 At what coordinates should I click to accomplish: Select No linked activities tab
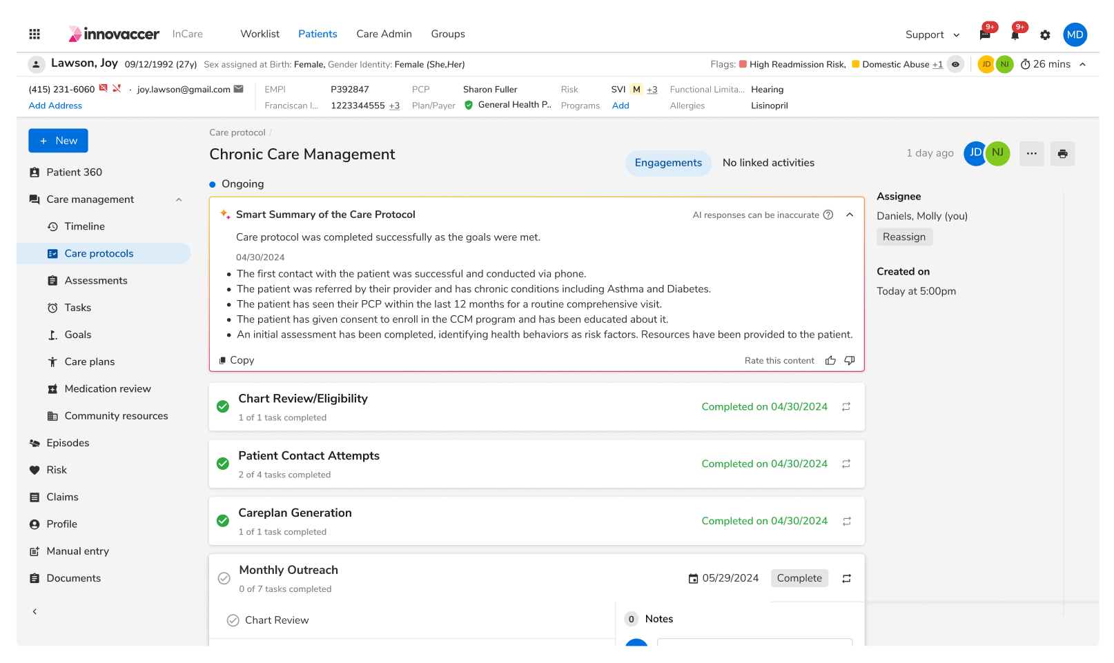[x=768, y=163]
